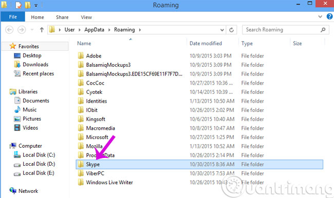Open Music library in navigation pane
Image resolution: width=334 pixels, height=198 pixels.
pos(30,110)
